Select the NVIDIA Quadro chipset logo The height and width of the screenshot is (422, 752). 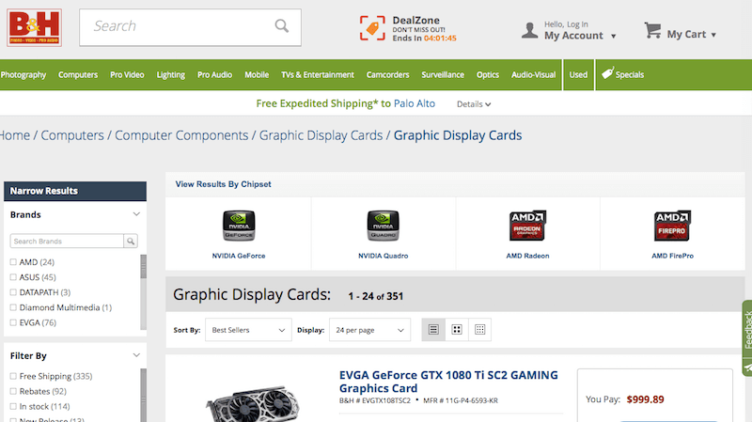[x=384, y=226]
